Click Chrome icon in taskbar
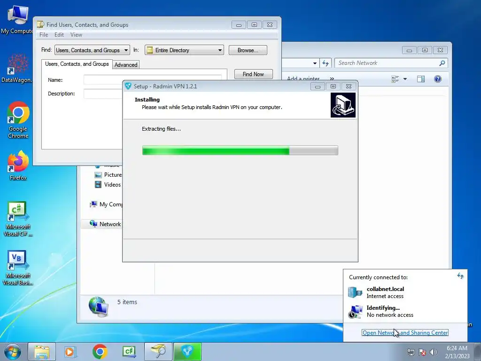 100,352
